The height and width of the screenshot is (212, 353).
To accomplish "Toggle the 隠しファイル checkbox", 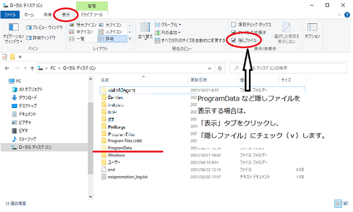I will pos(234,40).
